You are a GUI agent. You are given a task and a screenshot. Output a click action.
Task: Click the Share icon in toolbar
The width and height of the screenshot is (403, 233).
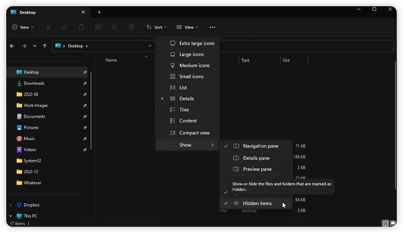point(115,27)
